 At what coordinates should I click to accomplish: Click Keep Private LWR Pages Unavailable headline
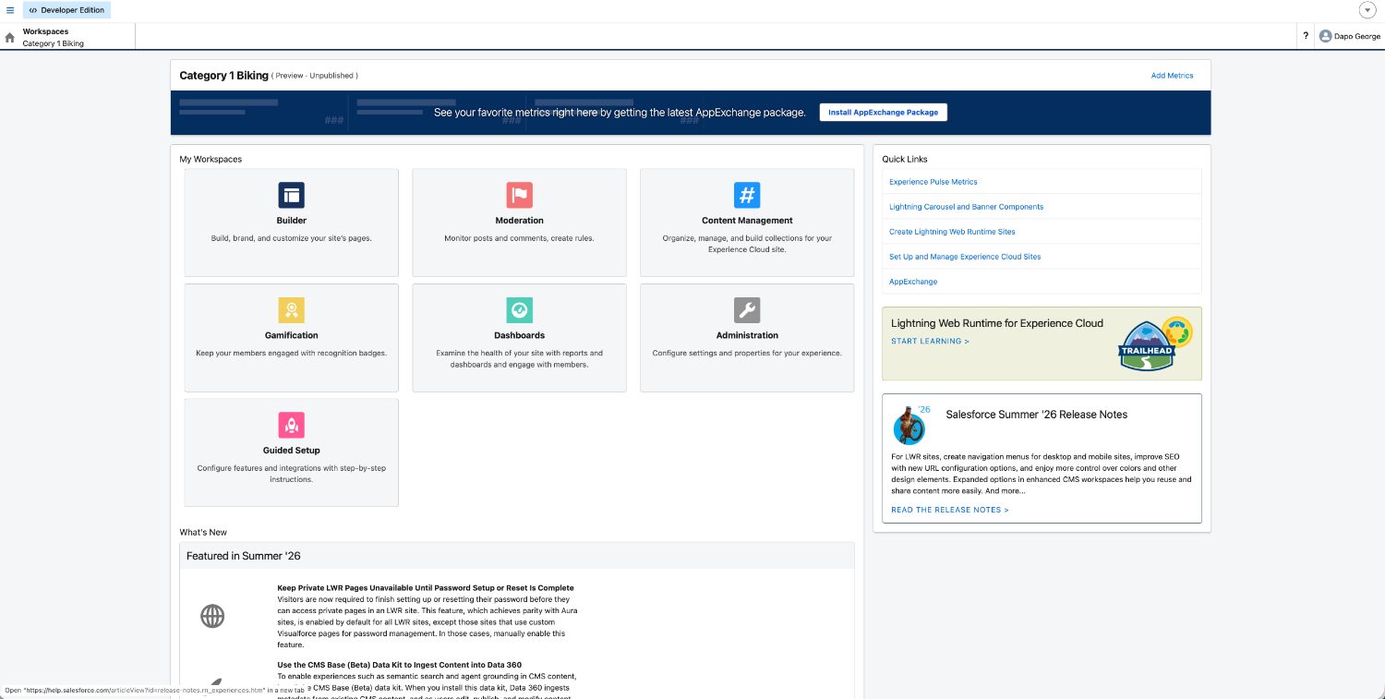(426, 588)
